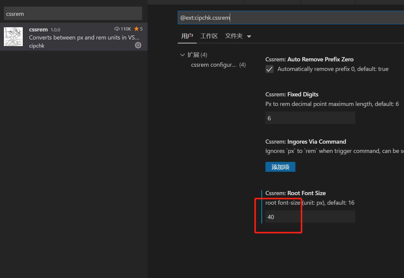This screenshot has height=278, width=404.
Task: Click the Cssrem: Root Font Size heading
Action: 295,193
